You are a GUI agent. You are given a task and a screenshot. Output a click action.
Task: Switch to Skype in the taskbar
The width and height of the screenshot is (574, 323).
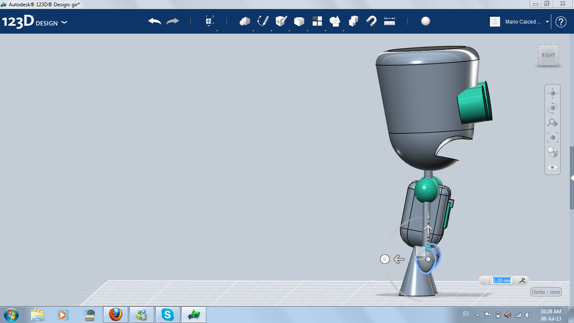coord(168,315)
